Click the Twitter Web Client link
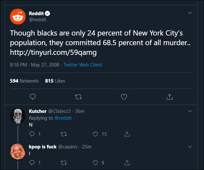The width and height of the screenshot is (204, 170). [84, 65]
